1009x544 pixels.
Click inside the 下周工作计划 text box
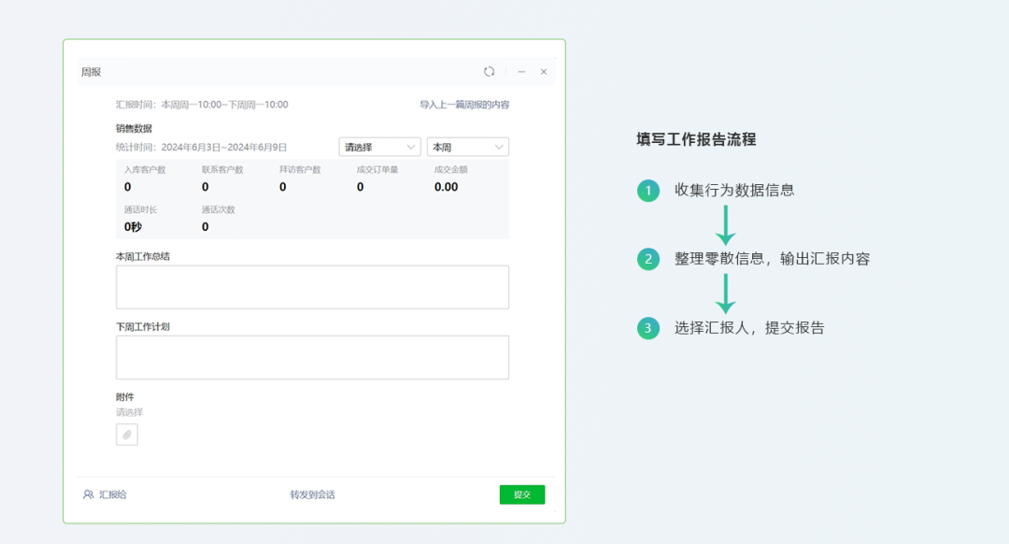pyautogui.click(x=311, y=357)
